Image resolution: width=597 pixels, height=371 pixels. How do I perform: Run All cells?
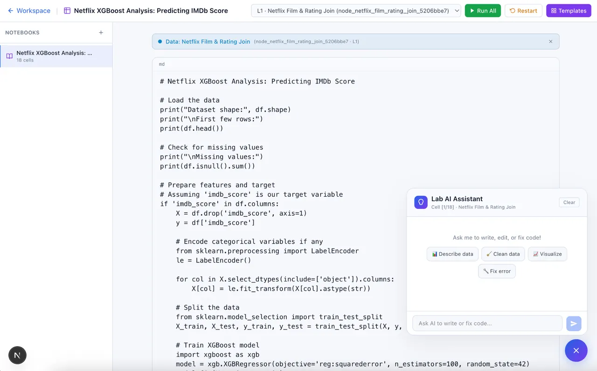(483, 11)
